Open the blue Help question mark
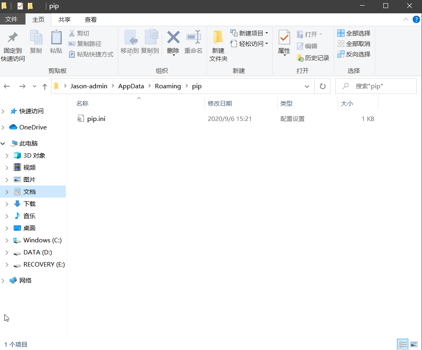 (416, 19)
